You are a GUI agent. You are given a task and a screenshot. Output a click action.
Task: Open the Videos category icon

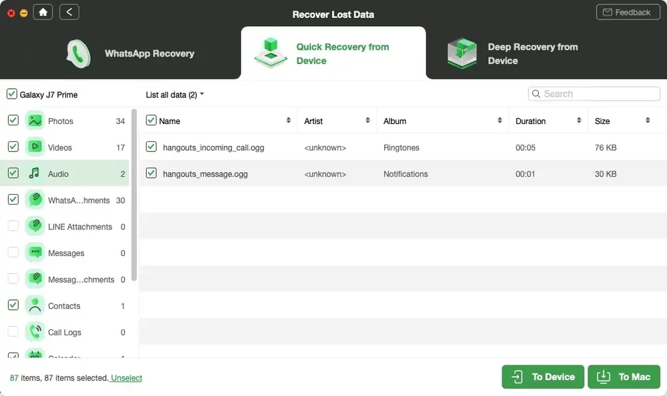point(35,147)
